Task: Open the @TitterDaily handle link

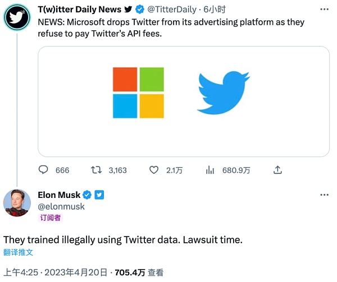Action: [x=174, y=10]
